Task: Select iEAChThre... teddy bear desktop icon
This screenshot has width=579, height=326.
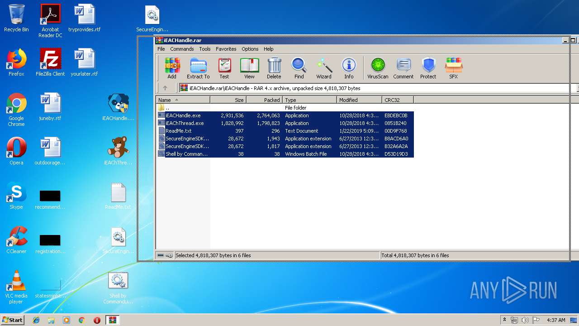Action: 118,151
